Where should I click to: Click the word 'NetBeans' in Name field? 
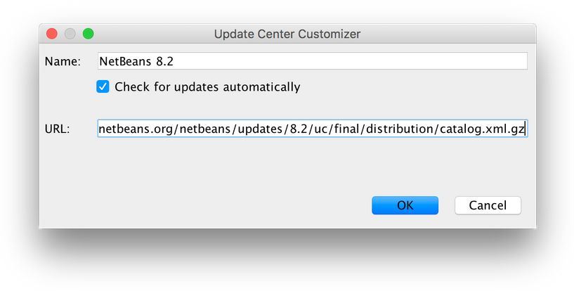(124, 61)
